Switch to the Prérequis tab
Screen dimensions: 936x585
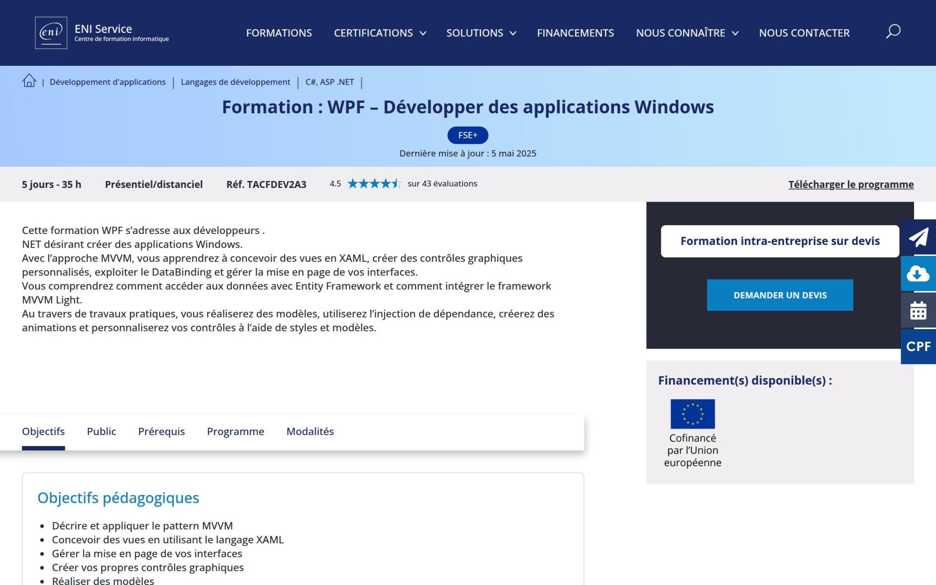[x=161, y=431]
